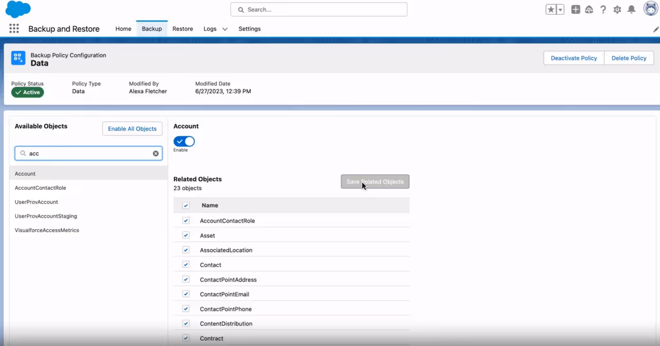Uncheck the ContentDistribution checkbox
The height and width of the screenshot is (346, 660).
click(186, 323)
